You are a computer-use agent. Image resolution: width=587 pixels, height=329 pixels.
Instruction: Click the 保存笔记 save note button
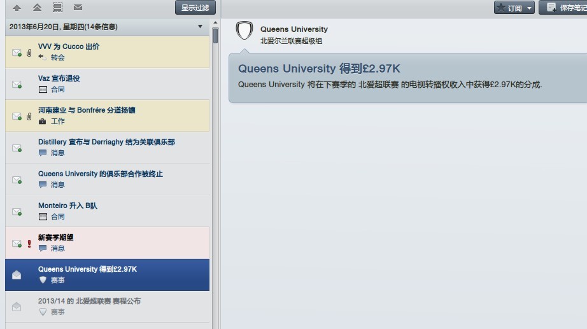click(563, 8)
